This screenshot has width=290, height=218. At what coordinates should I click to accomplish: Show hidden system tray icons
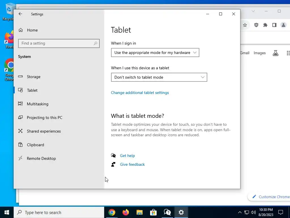pos(240,212)
